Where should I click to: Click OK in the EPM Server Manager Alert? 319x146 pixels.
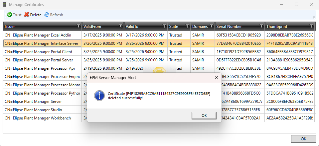click(204, 115)
